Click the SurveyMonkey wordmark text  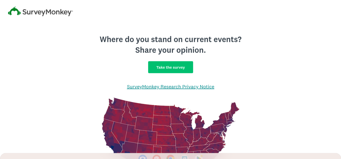point(47,12)
